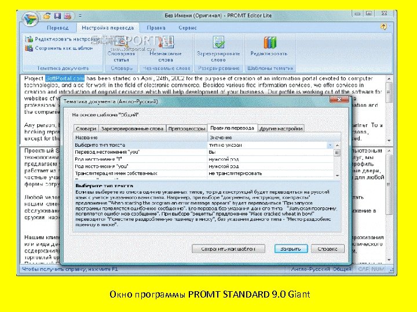The width and height of the screenshot is (417, 312).
Task: Click the Незнакомые слова ribbon button
Action: click(x=166, y=50)
